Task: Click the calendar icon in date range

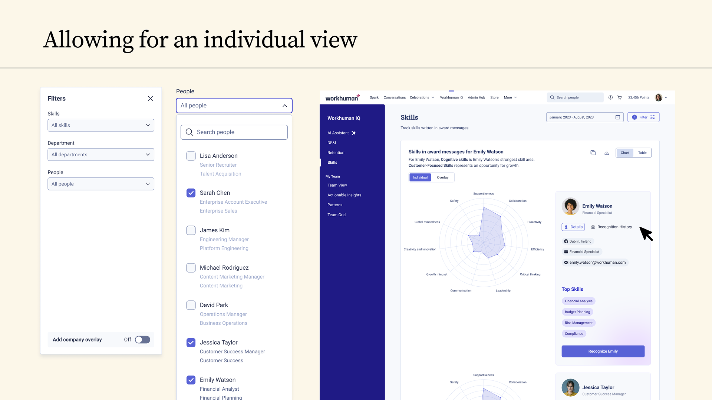Action: [x=617, y=117]
